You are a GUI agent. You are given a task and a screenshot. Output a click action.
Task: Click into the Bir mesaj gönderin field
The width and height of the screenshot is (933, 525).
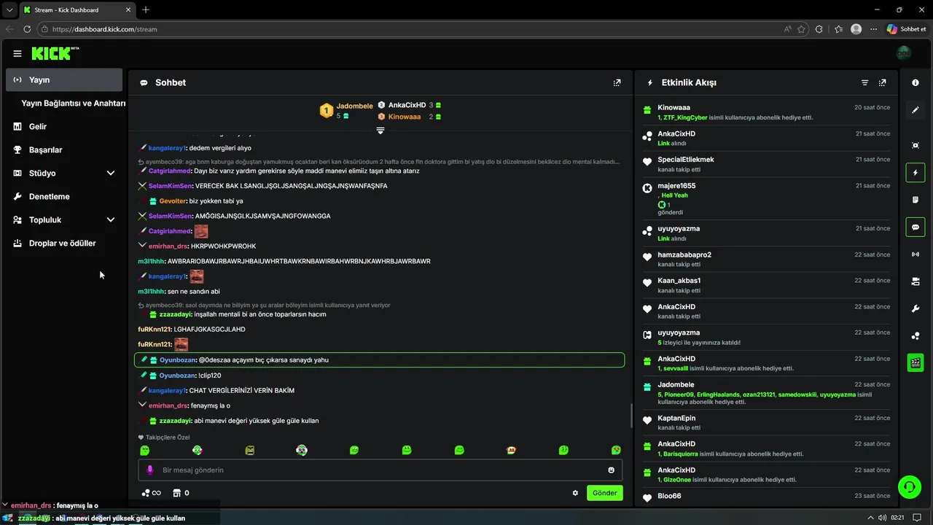(380, 470)
